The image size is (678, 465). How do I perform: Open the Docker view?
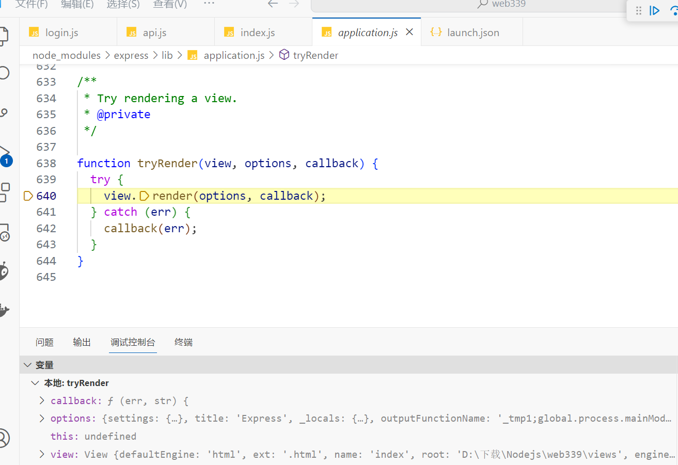click(5, 311)
